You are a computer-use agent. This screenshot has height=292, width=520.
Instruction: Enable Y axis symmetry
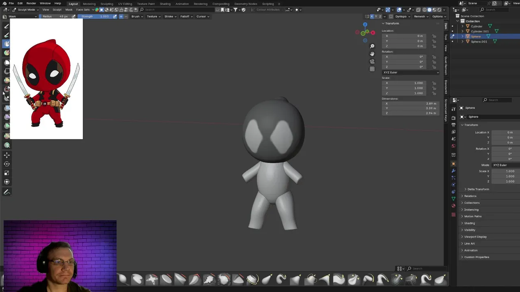point(376,16)
